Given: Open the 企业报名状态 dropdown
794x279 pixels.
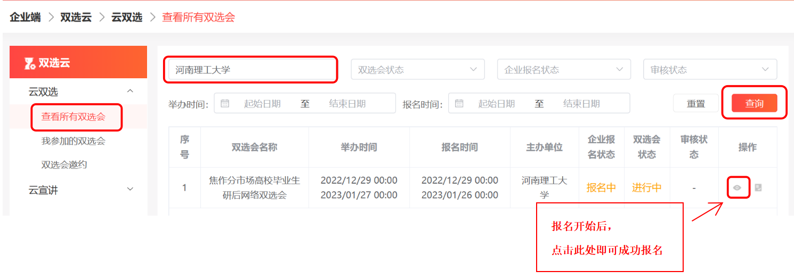Looking at the screenshot, I should tap(563, 70).
